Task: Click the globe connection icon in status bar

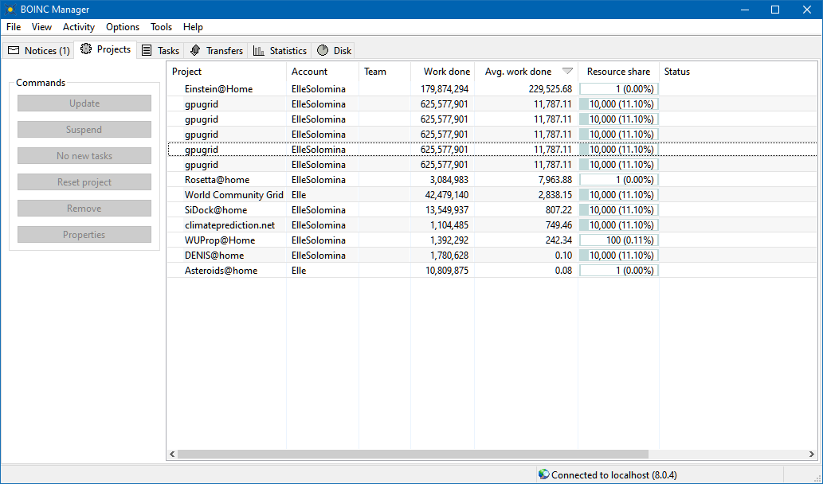Action: [544, 474]
